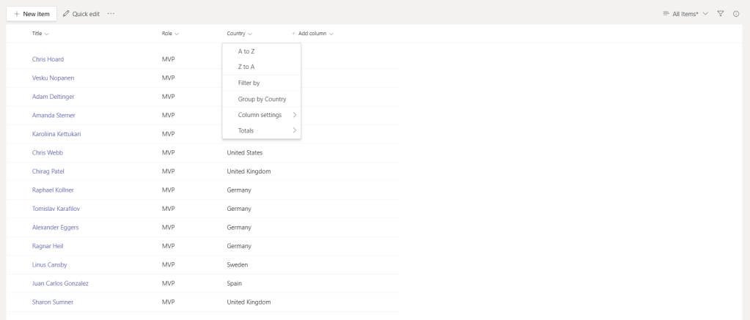The width and height of the screenshot is (750, 320).
Task: Expand the Column settings submenu
Action: (262, 115)
